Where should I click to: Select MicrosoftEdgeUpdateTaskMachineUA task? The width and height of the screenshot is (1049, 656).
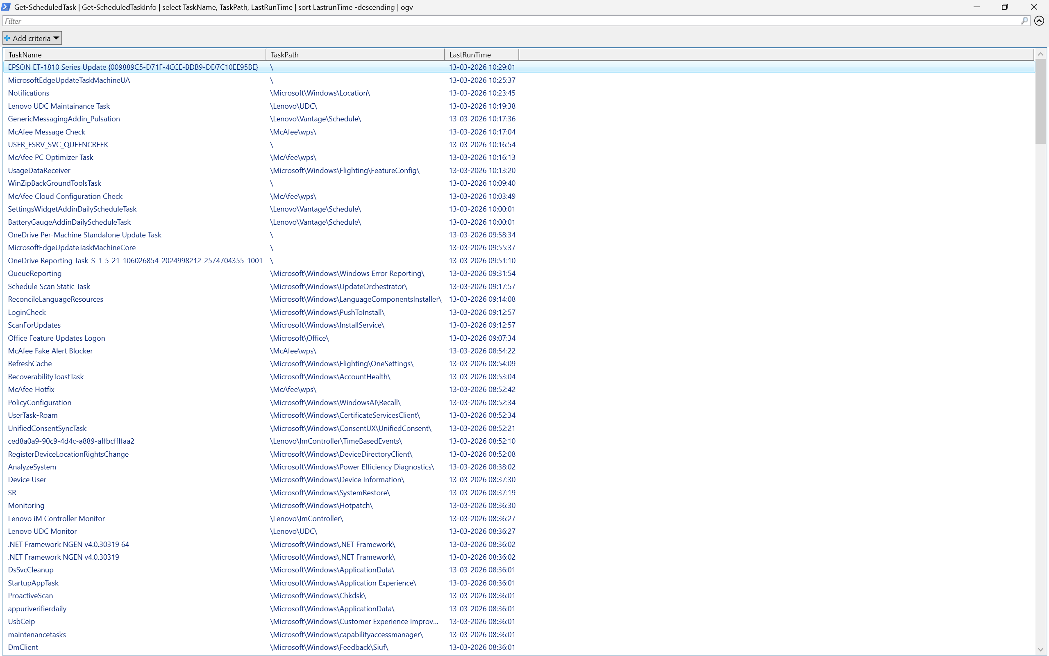[519, 80]
